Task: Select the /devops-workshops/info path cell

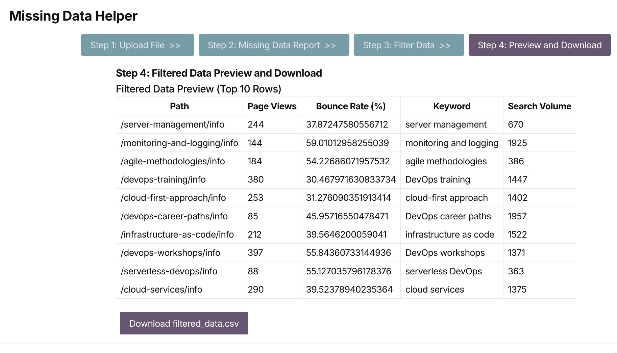Action: 179,253
